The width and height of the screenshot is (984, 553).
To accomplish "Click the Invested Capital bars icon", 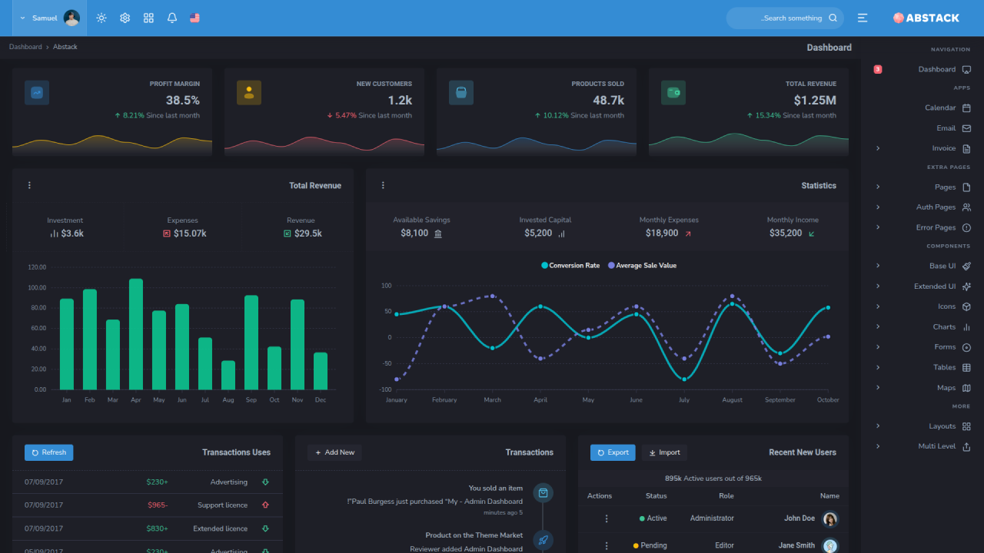I will pyautogui.click(x=561, y=233).
